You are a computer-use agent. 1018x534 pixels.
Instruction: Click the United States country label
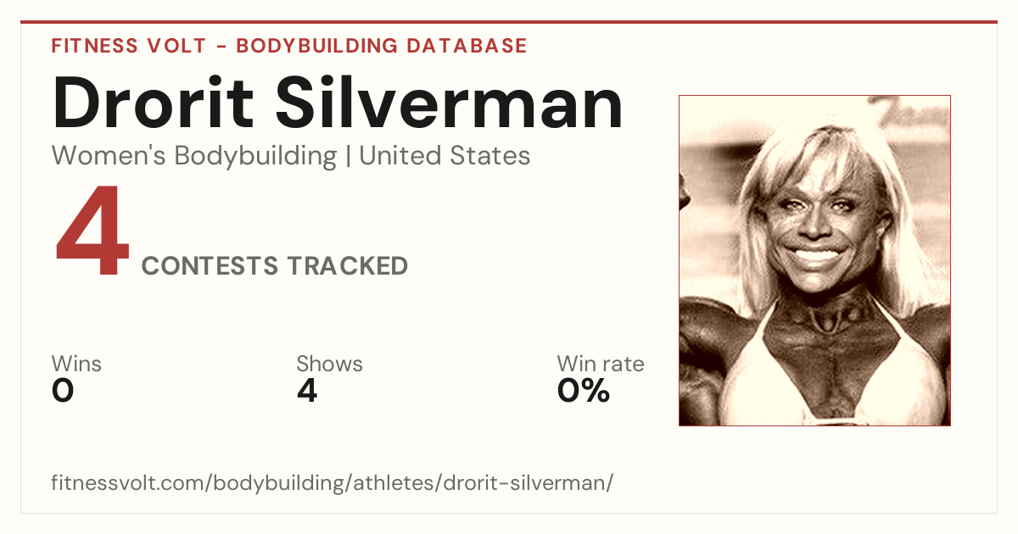pyautogui.click(x=445, y=156)
